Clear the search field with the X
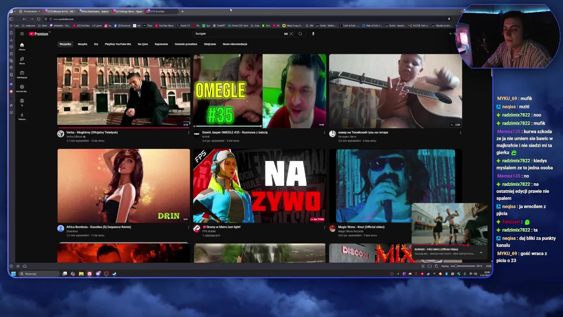 pos(291,34)
